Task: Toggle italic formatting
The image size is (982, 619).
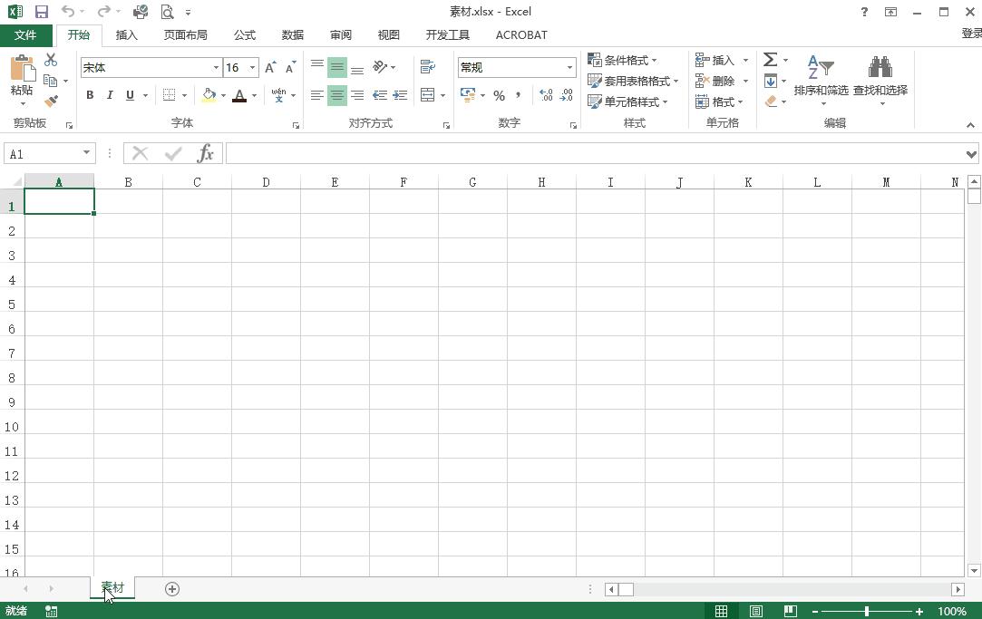Action: [110, 95]
